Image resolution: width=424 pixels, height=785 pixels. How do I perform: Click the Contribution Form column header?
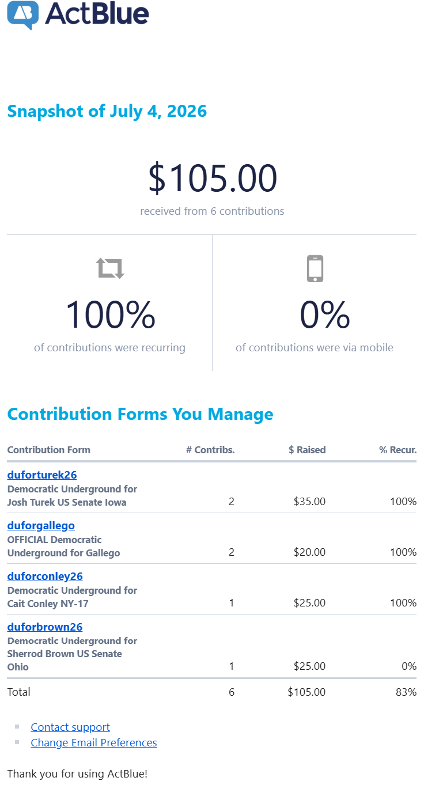click(49, 450)
